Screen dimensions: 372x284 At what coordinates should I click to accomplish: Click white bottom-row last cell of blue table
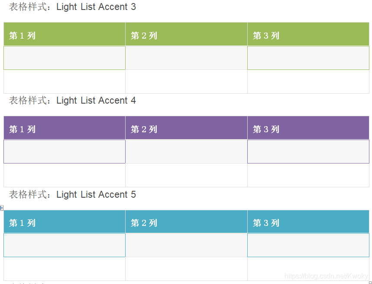(308, 269)
